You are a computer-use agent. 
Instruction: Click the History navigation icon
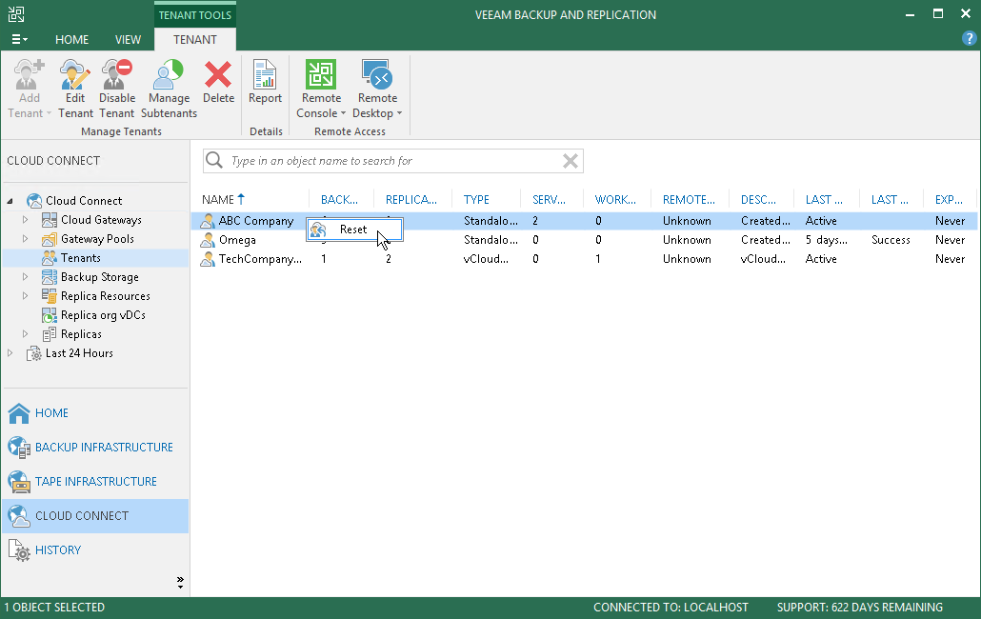[x=19, y=550]
